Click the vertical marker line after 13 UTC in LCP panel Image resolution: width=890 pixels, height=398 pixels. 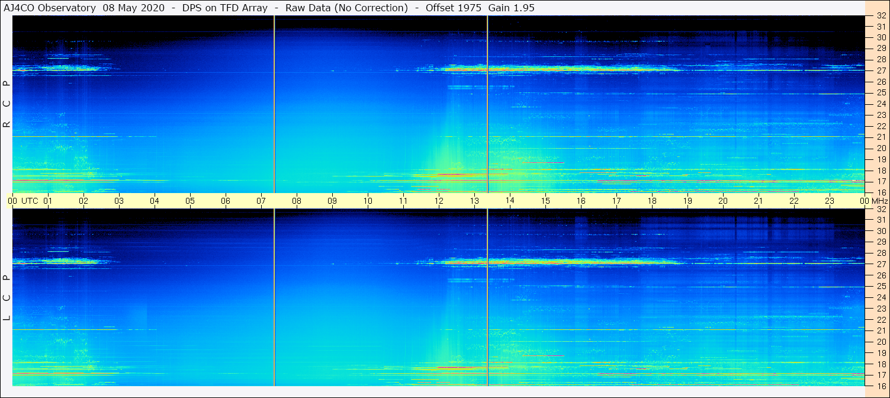(x=487, y=297)
